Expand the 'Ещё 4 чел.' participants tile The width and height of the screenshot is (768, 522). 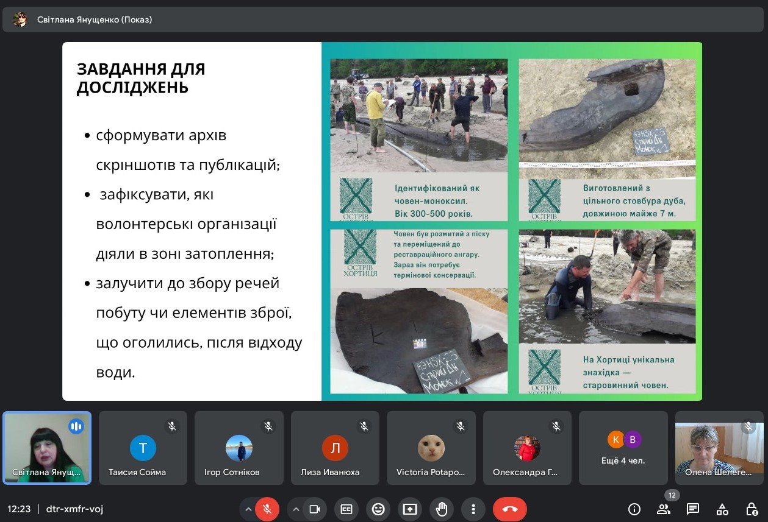click(623, 448)
